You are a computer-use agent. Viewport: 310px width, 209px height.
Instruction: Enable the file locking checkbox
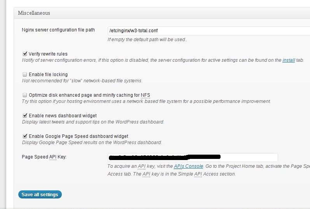(25, 75)
